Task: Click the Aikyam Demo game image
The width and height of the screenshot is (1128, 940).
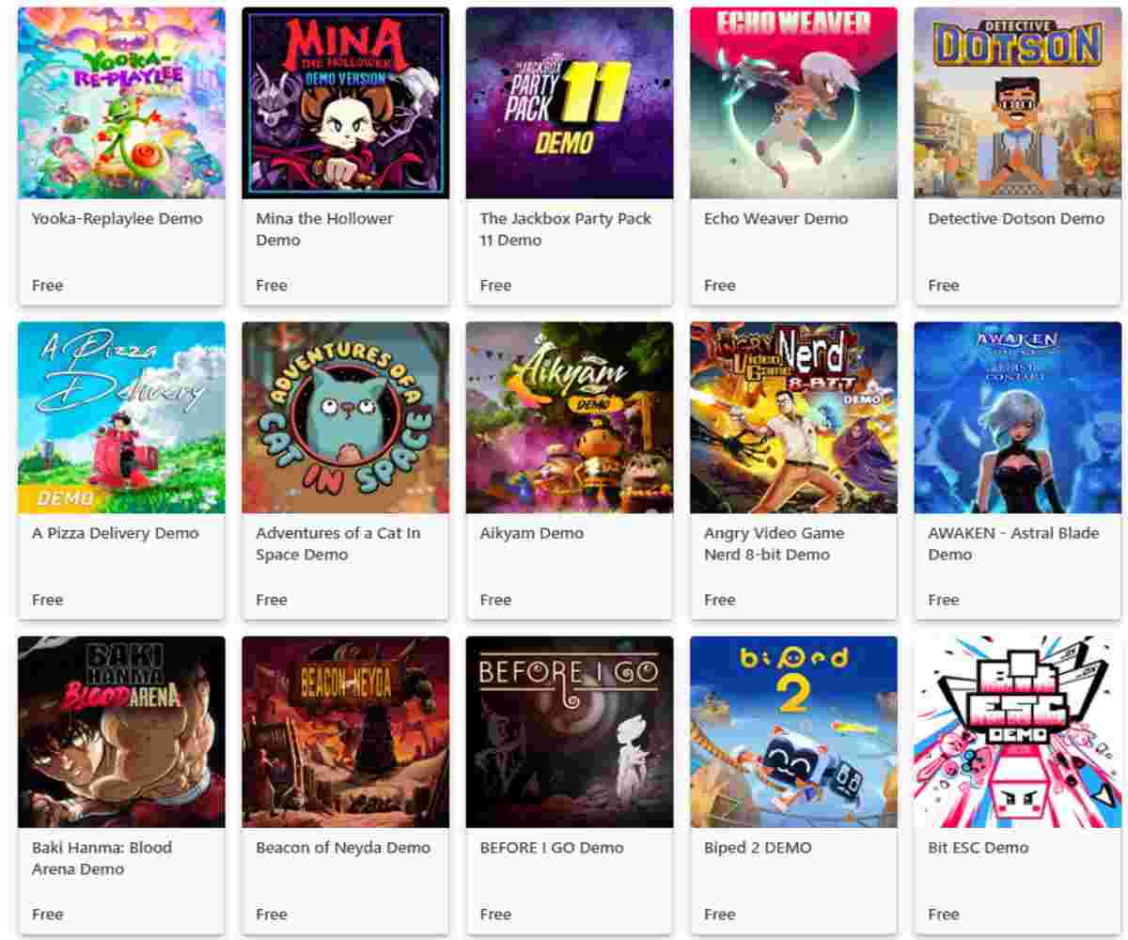Action: pyautogui.click(x=570, y=417)
